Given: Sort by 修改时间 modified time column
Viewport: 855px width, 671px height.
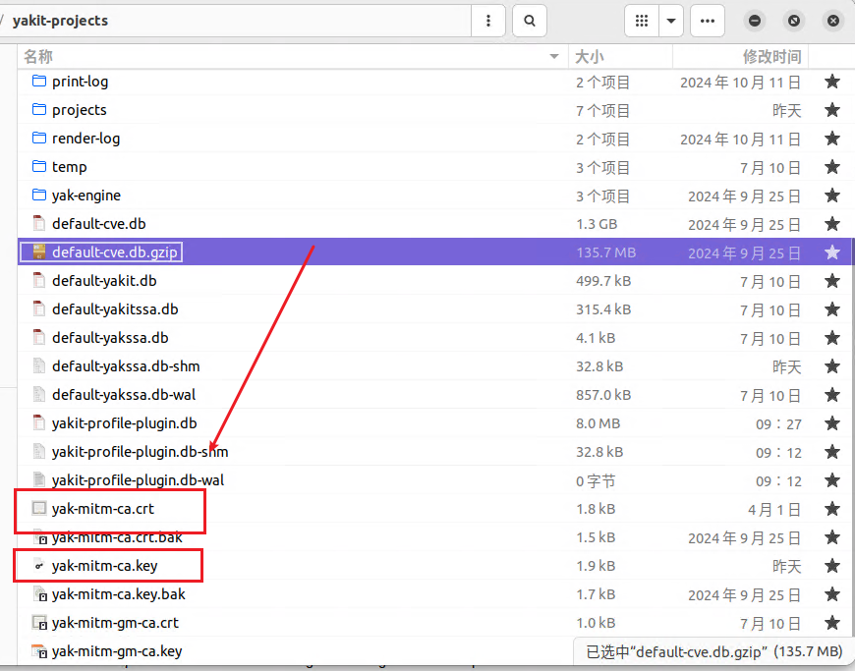Looking at the screenshot, I should (x=771, y=57).
